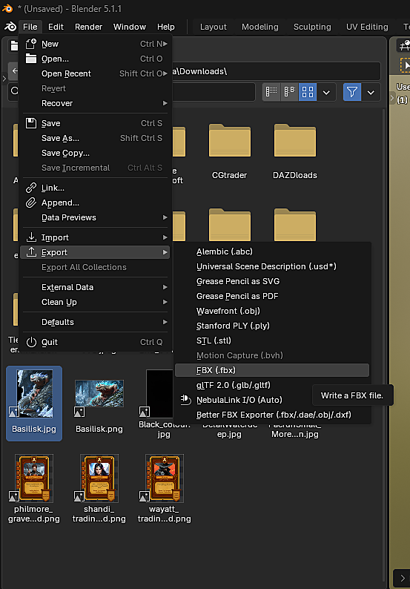Click the Open folder icon
Screen dimensions: 410x589
31,59
